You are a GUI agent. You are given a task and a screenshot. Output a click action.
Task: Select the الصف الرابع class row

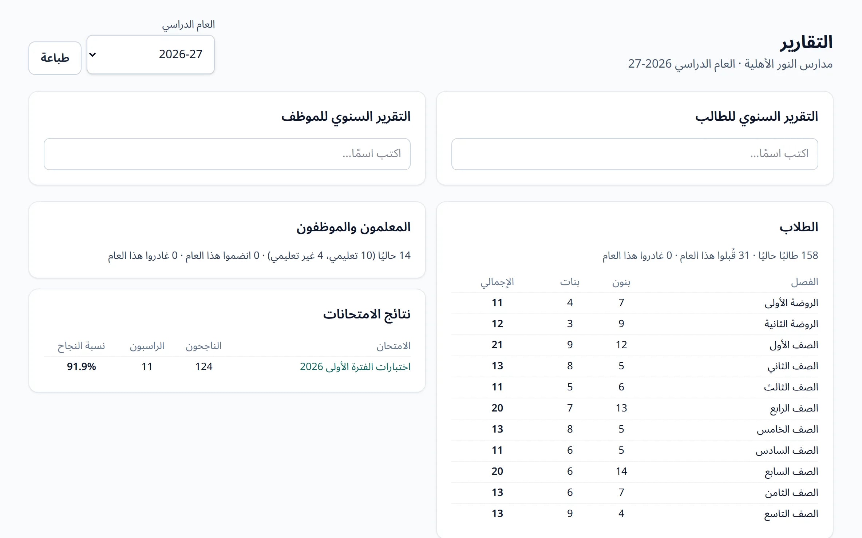[x=634, y=408]
